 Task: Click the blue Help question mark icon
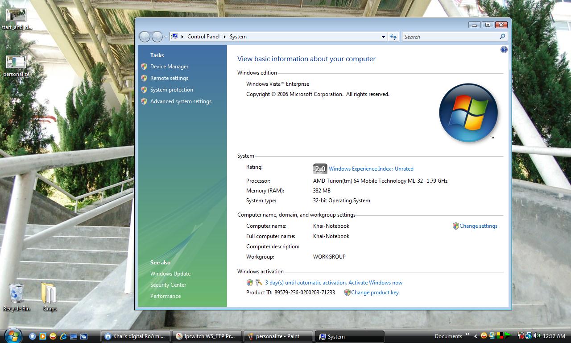[x=504, y=50]
